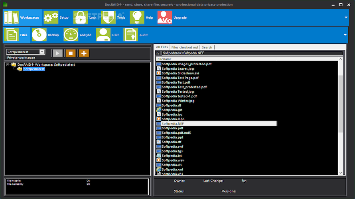Expand the second ribbon overflow arrow
Image resolution: width=355 pixels, height=199 pixels.
[345, 35]
